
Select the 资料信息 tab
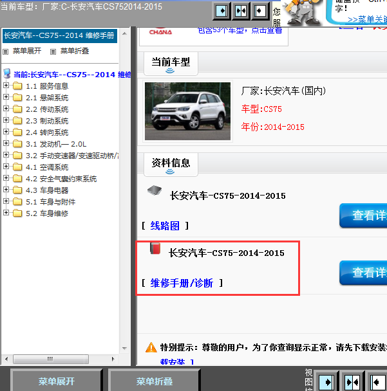[x=171, y=165]
